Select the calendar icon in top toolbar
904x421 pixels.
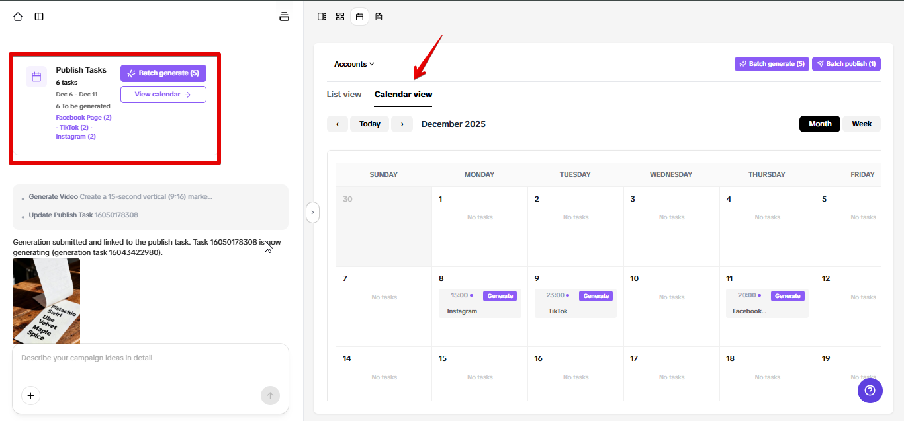tap(359, 17)
